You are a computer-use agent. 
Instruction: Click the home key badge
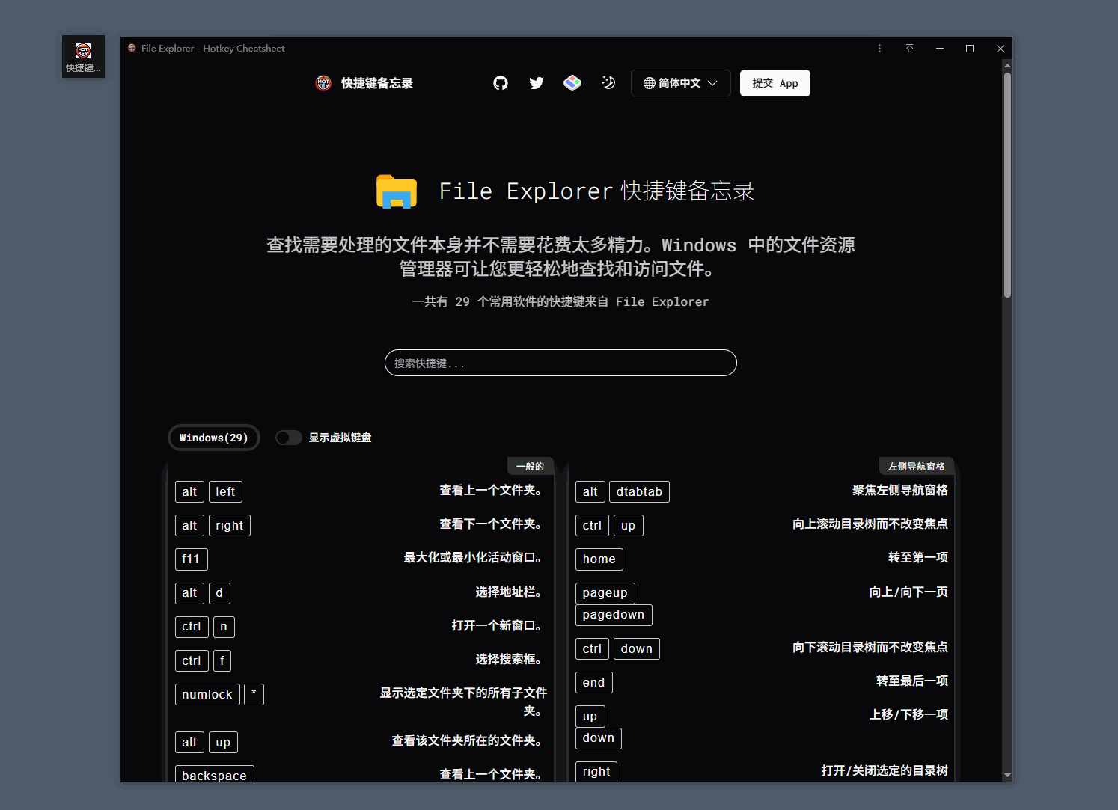[599, 559]
